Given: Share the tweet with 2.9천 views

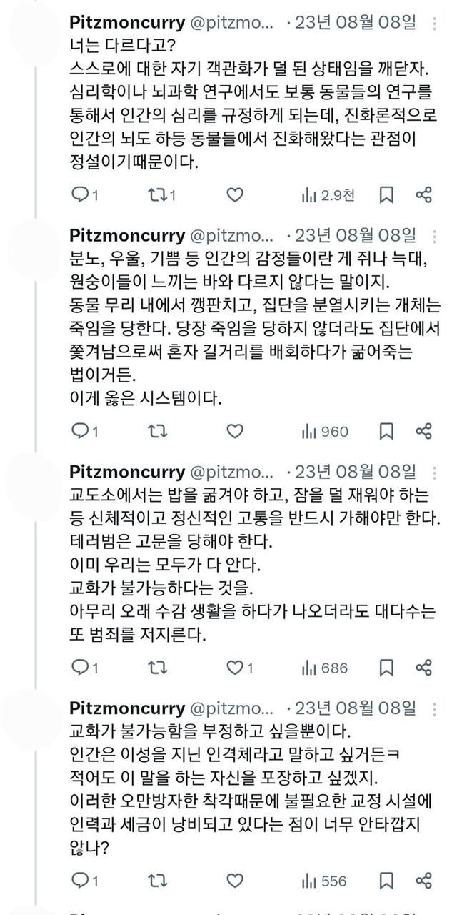Looking at the screenshot, I should coord(423,194).
